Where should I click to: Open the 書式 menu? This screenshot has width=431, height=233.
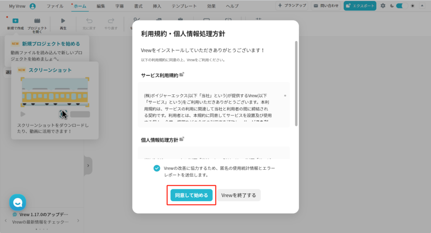point(138,6)
